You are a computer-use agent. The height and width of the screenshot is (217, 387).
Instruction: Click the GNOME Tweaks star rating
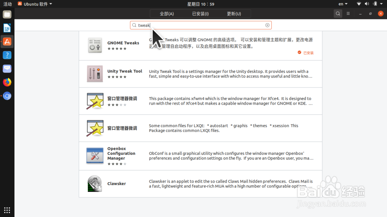pos(117,49)
